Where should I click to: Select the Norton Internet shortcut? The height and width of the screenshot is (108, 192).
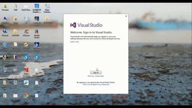[x=26, y=46]
